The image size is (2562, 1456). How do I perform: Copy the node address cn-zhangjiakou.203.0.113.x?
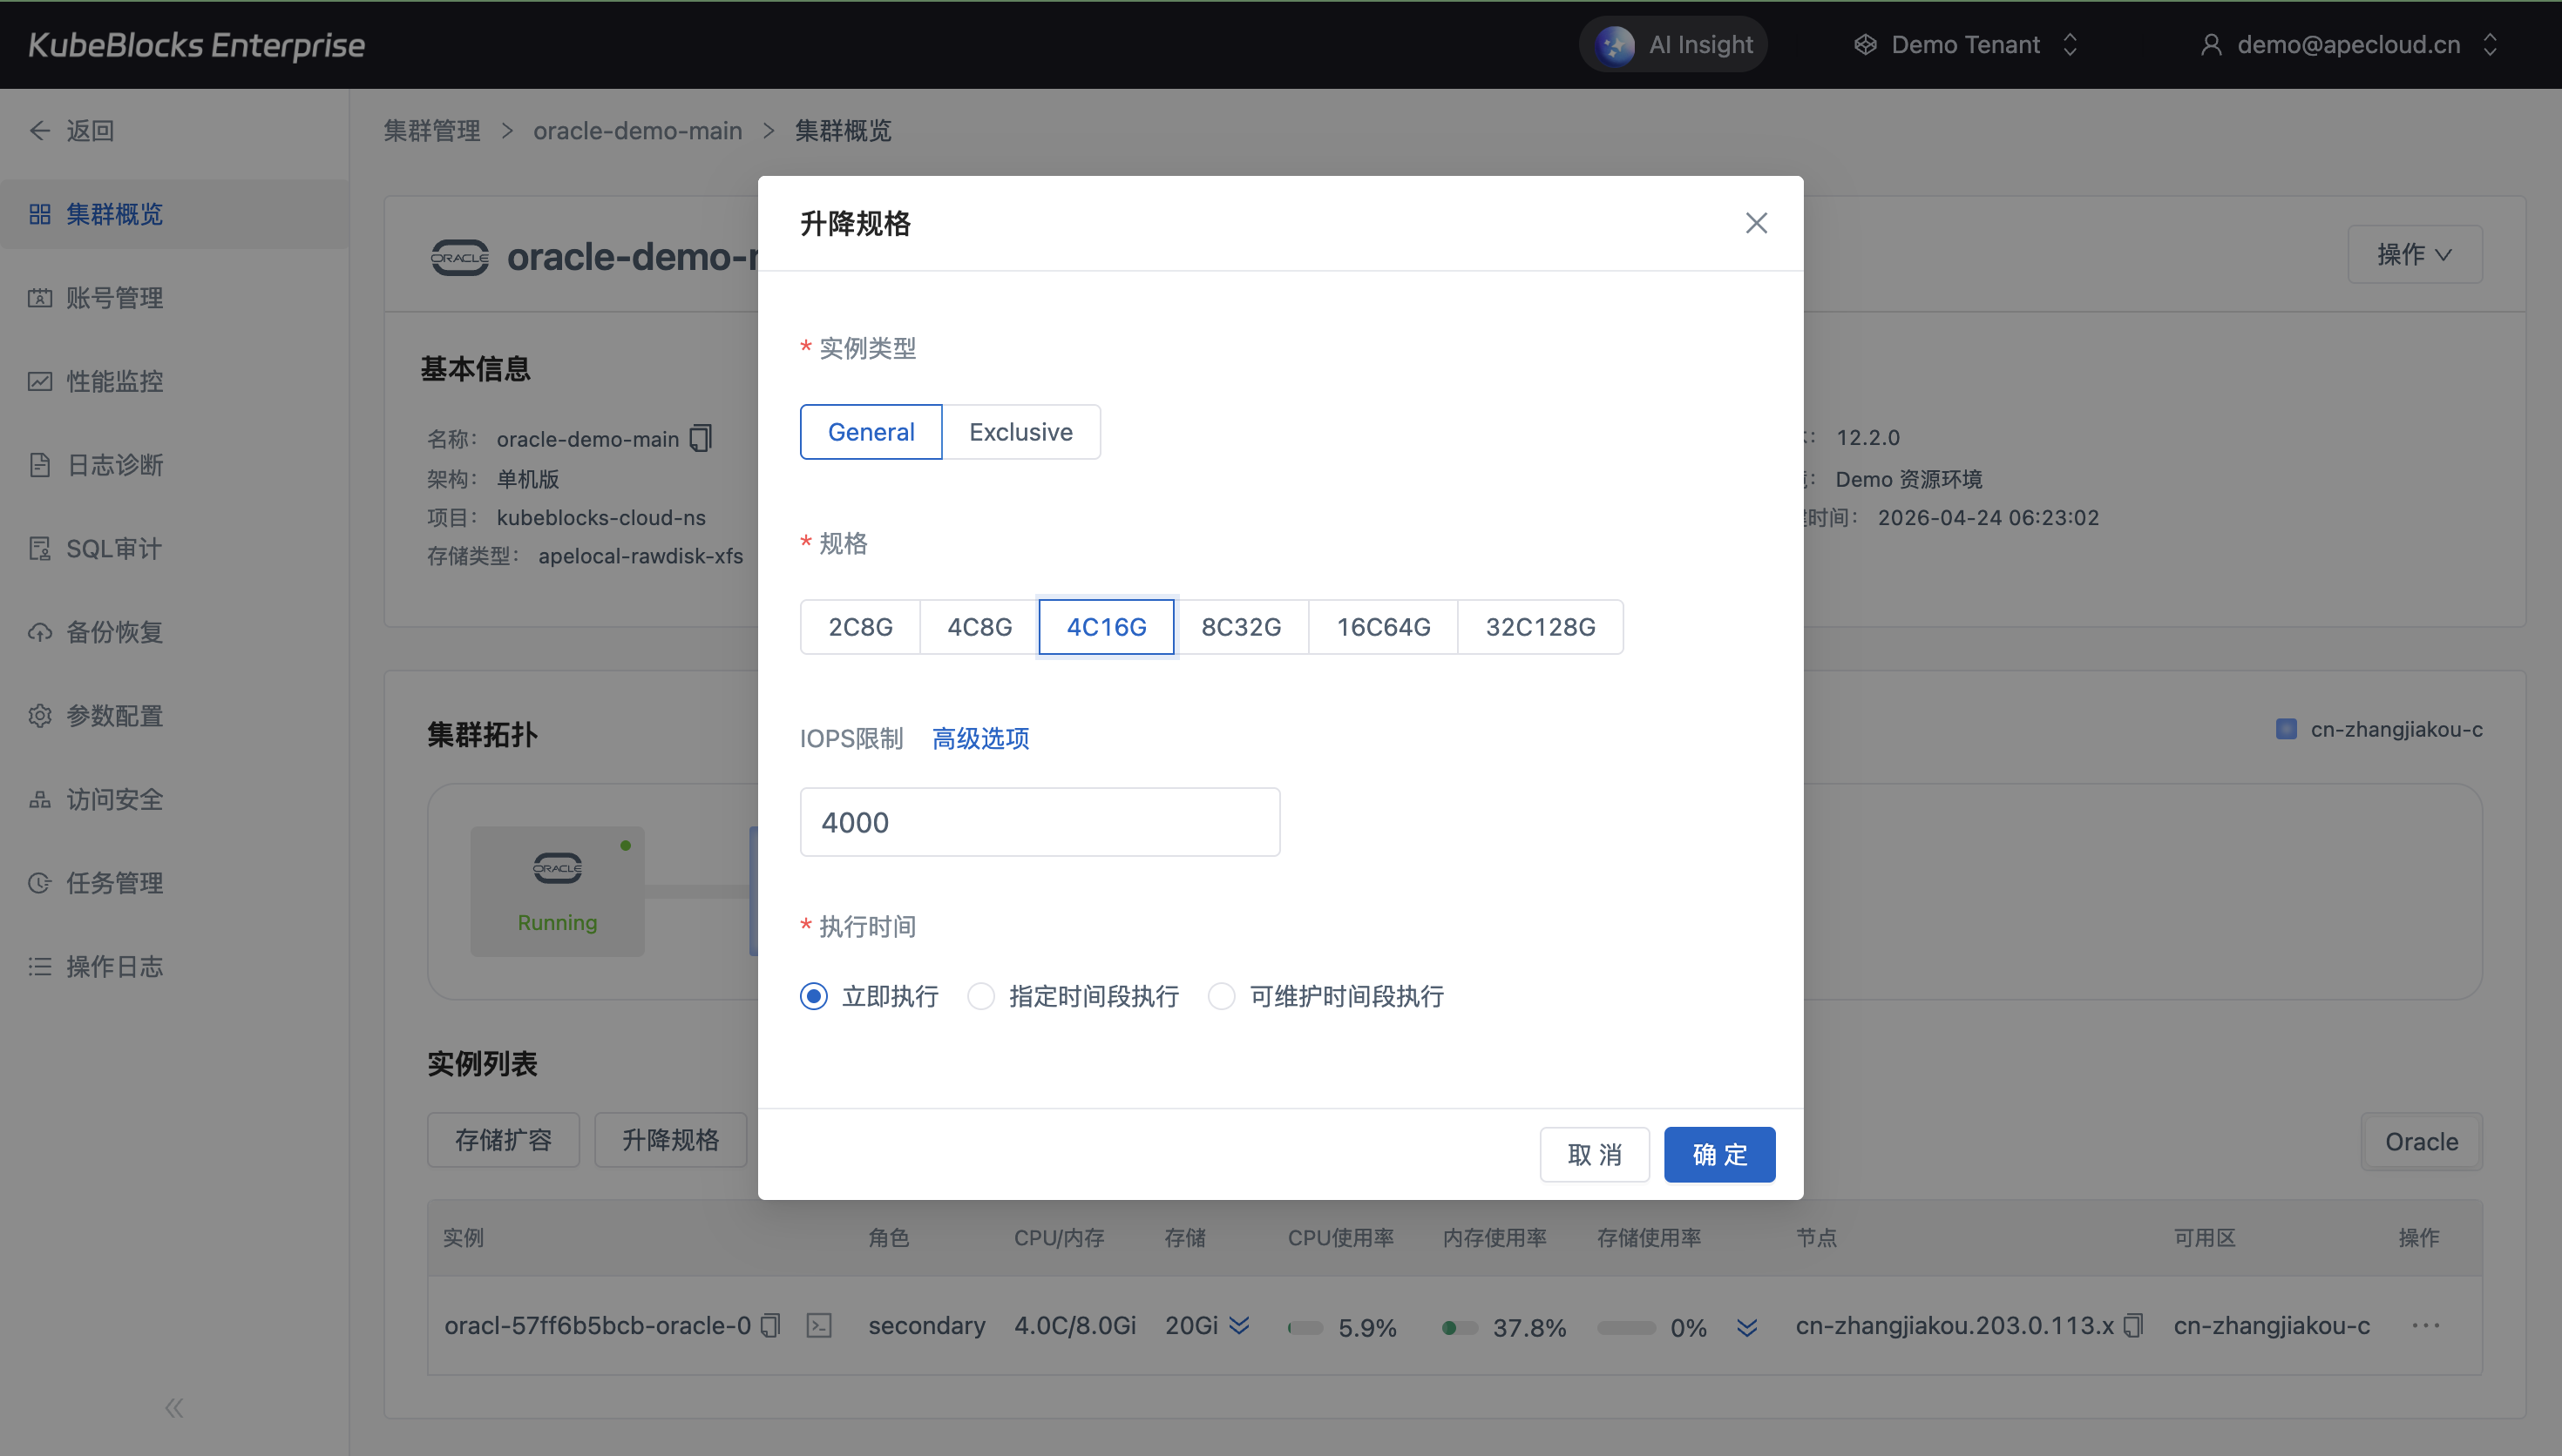[x=2134, y=1326]
